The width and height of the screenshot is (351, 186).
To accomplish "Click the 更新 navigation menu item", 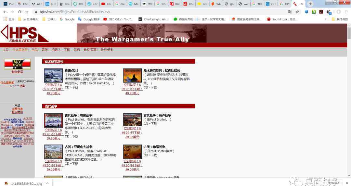I will tap(45, 50).
